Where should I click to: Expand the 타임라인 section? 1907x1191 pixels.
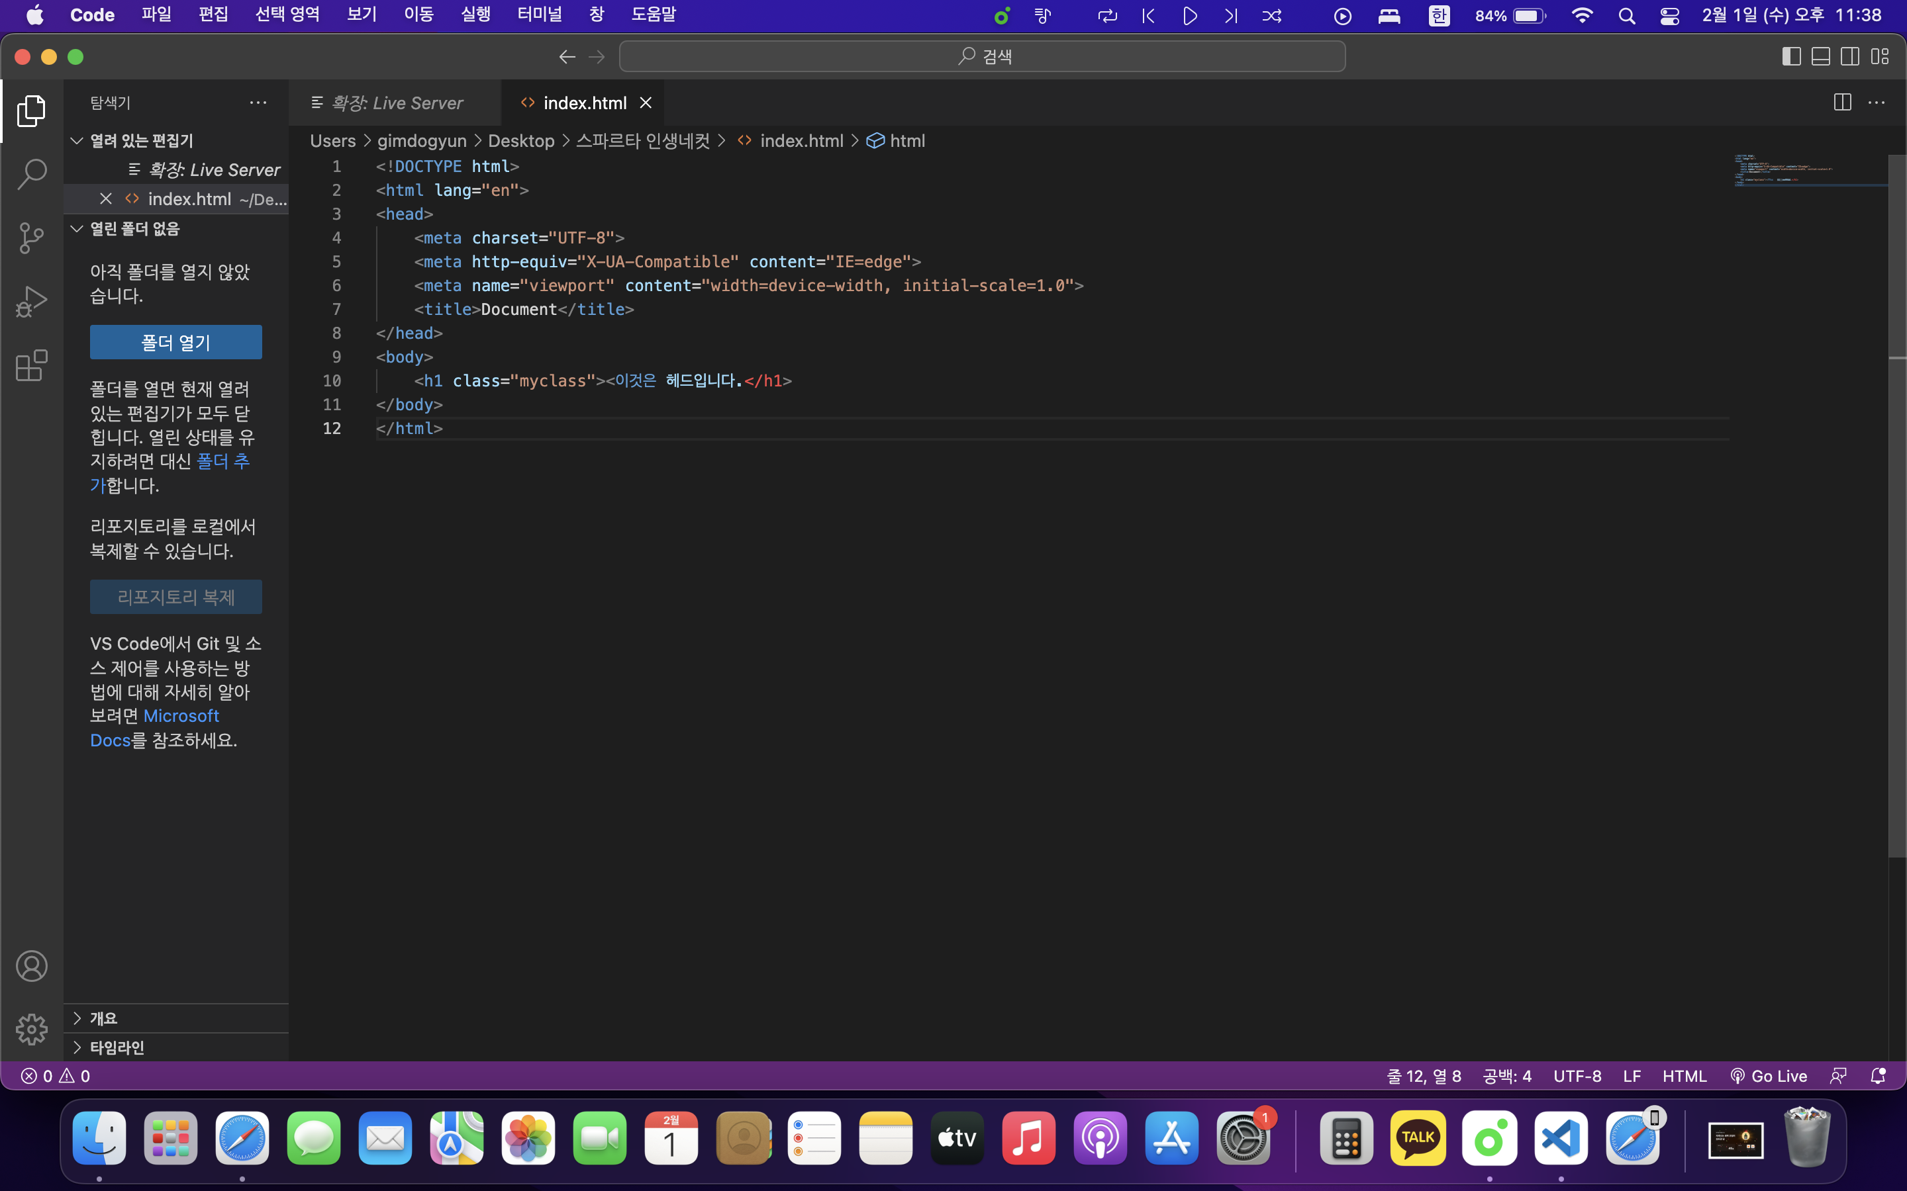point(175,1047)
